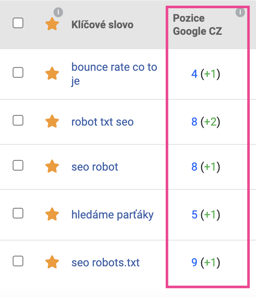
Task: Sort by 'Pozice Google CZ' column header
Action: [197, 25]
